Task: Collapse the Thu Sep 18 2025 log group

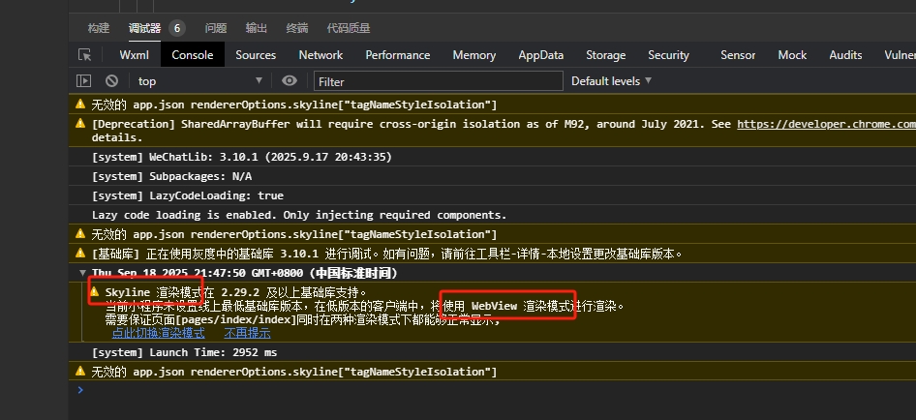Action: coord(82,274)
